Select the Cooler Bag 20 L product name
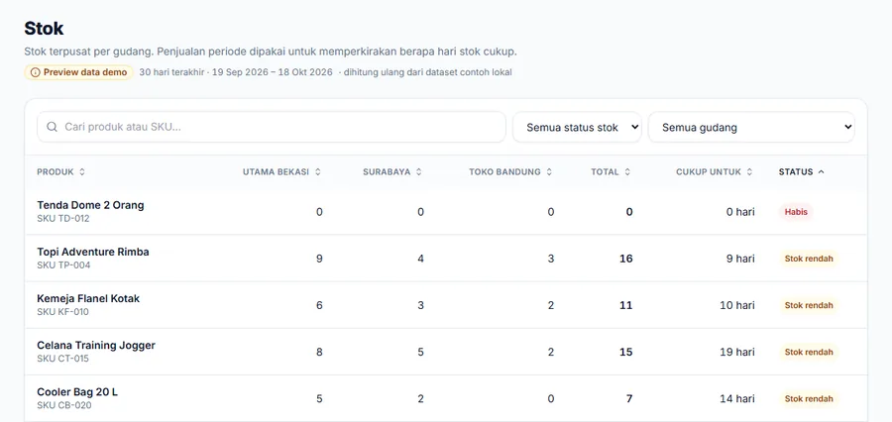This screenshot has width=892, height=422. (77, 392)
